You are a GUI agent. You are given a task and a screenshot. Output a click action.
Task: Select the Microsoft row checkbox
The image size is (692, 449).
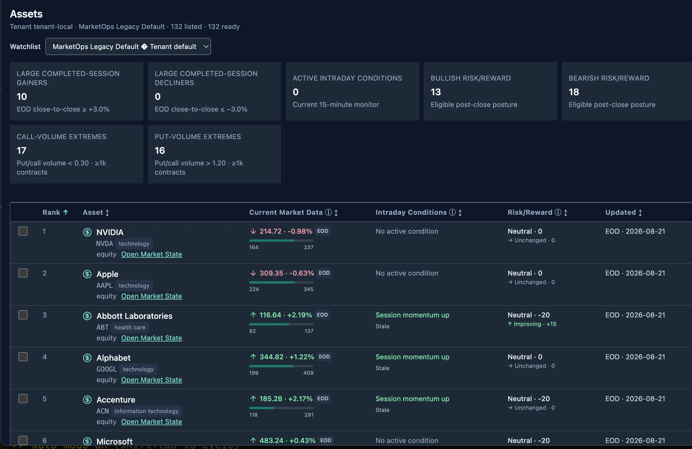point(23,440)
